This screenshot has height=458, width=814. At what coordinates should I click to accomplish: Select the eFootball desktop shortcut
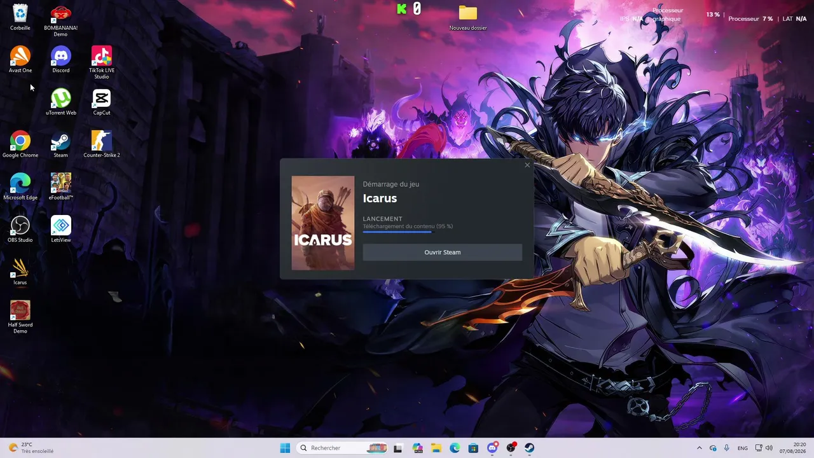tap(61, 187)
